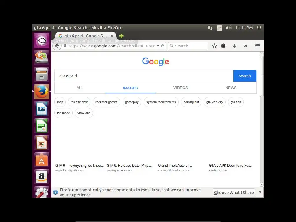Click medium.com source text
Viewport: 296px width, 222px height.
[x=218, y=170]
